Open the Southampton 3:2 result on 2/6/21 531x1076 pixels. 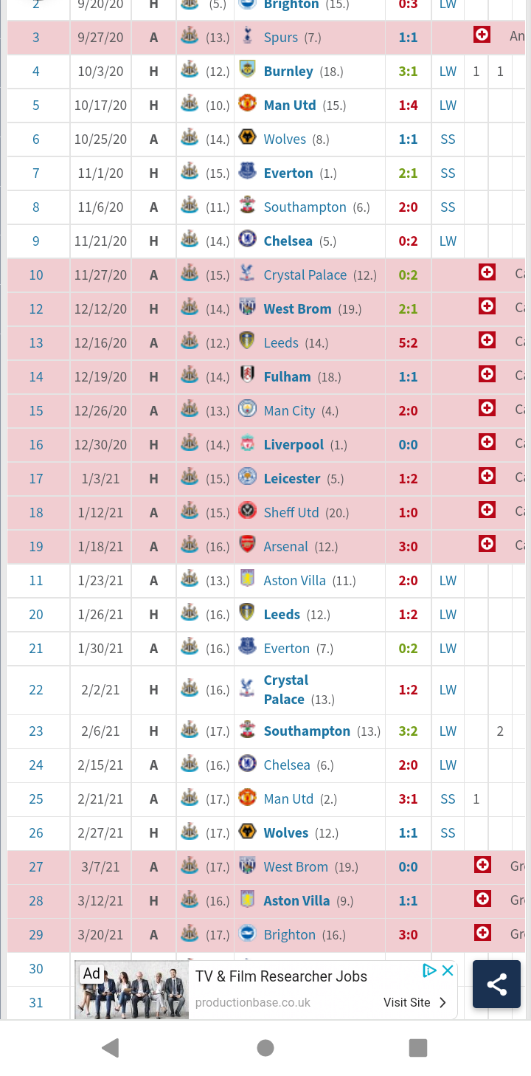(408, 731)
